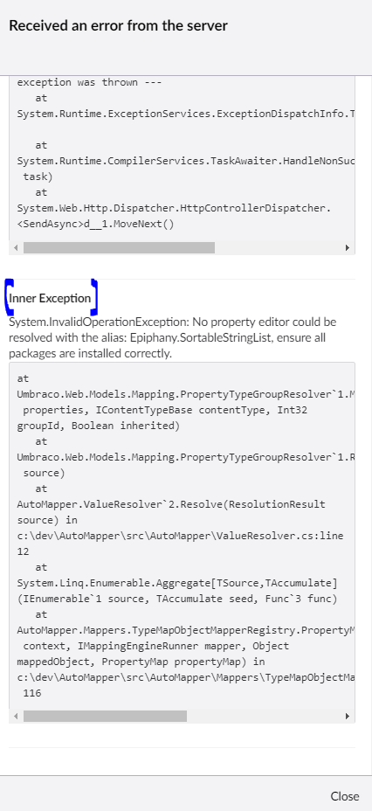The width and height of the screenshot is (372, 811).
Task: Click right arrow of inner exception scrollbar
Action: (x=348, y=717)
